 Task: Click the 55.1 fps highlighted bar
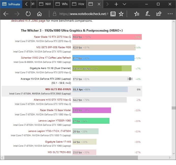(x=100, y=89)
